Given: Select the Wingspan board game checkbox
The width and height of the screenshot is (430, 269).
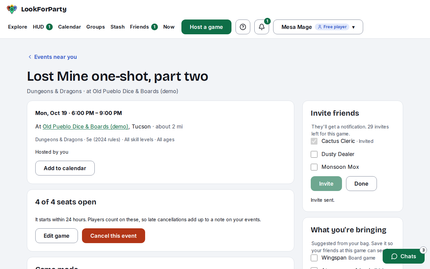Looking at the screenshot, I should coord(314,258).
